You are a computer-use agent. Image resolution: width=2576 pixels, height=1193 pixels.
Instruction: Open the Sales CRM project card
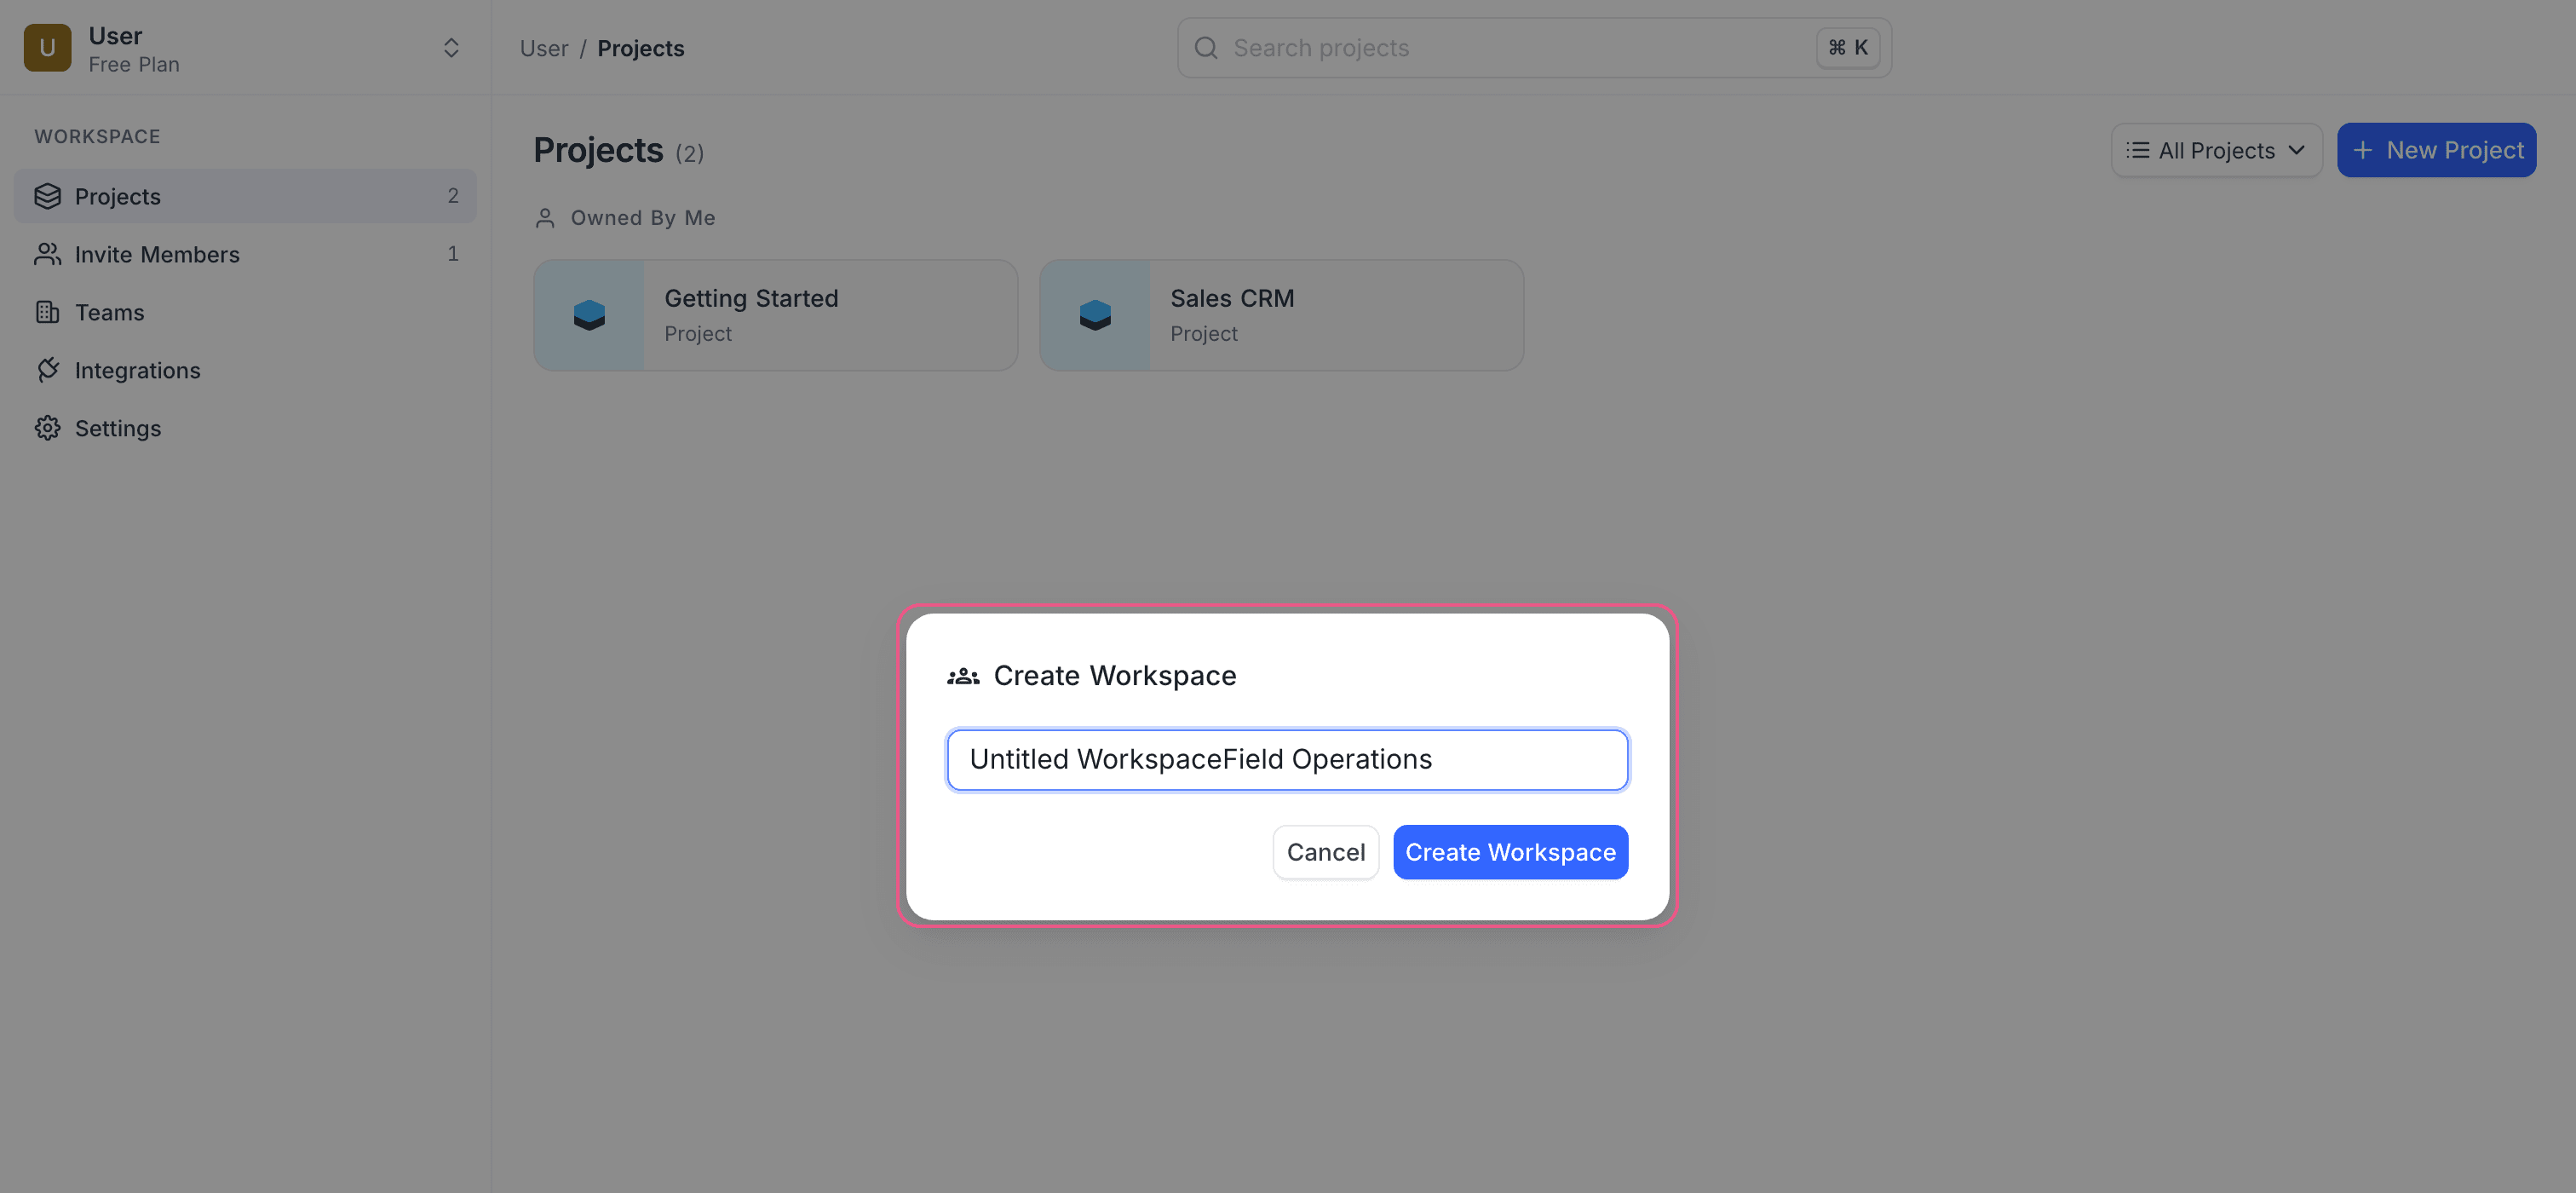pos(1281,315)
